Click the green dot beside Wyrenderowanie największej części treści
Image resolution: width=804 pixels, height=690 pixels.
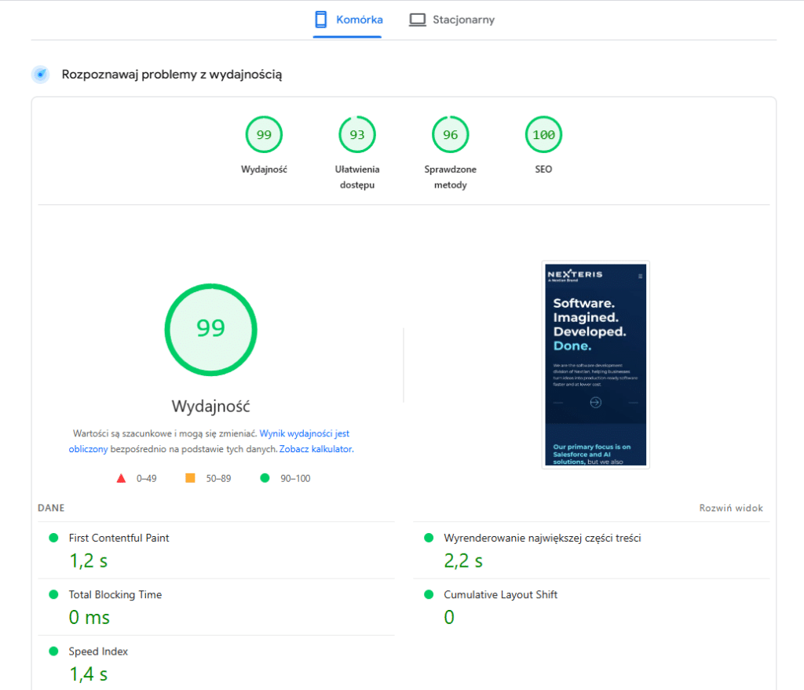coord(429,538)
